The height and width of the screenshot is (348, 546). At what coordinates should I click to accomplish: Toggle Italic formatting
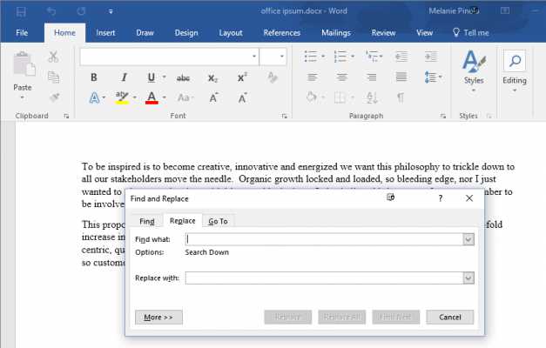point(124,77)
